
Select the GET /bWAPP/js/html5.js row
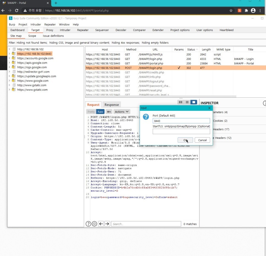176,54
